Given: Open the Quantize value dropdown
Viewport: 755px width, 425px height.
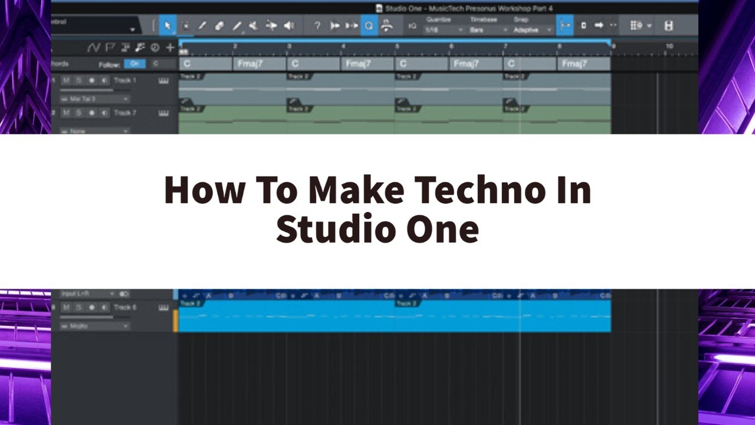Looking at the screenshot, I should (x=444, y=30).
